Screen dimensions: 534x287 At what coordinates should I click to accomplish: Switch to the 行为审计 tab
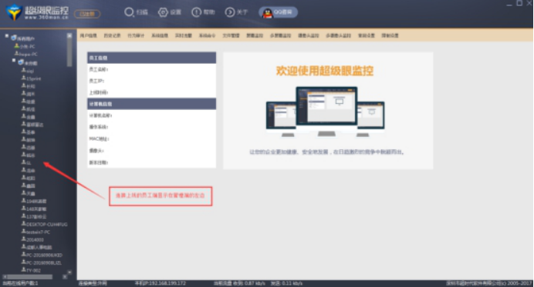point(136,35)
